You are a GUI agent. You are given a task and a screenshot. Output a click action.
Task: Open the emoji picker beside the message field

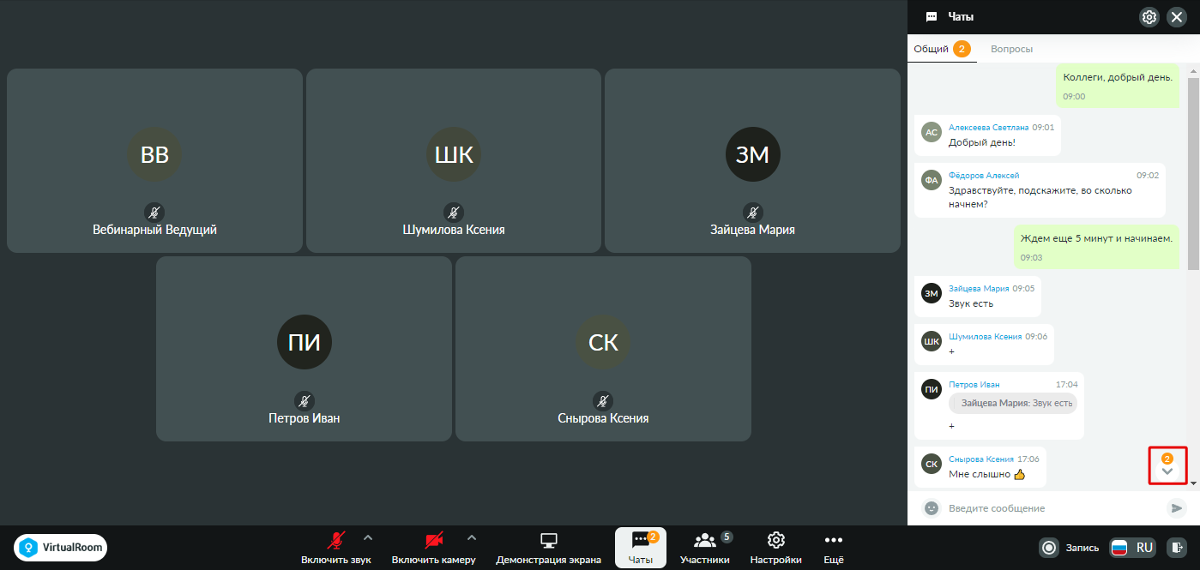point(931,508)
